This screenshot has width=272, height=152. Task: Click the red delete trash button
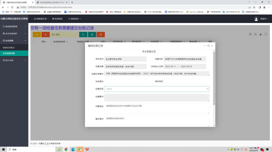pyautogui.click(x=45, y=34)
